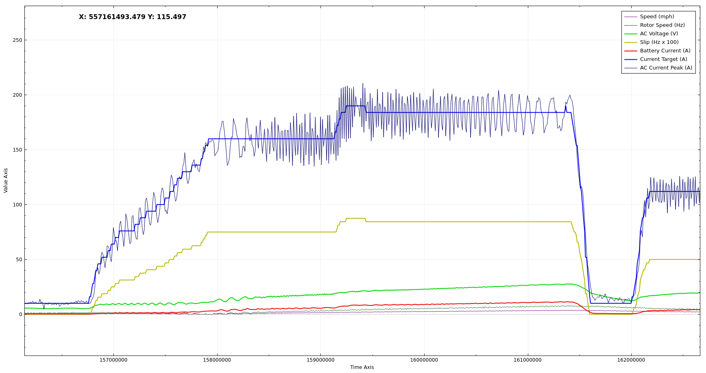Click the 0 tick label on value axis
This screenshot has width=706, height=373.
pyautogui.click(x=20, y=314)
